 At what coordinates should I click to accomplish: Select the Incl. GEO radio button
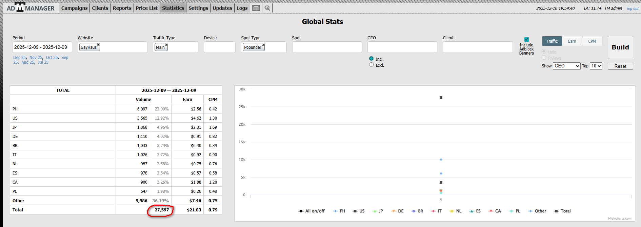click(x=371, y=59)
